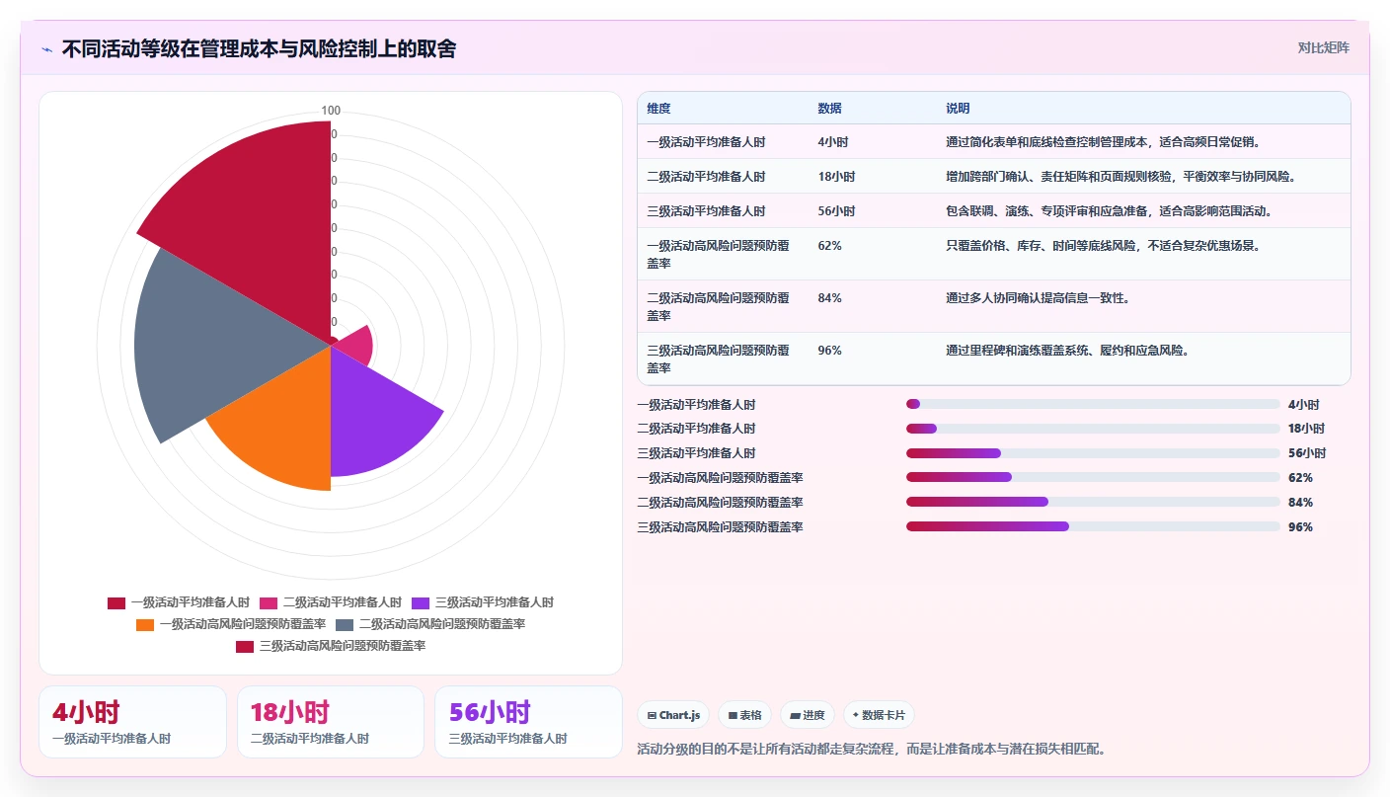Click the 56小时 cell in the table
This screenshot has height=797, width=1390.
pyautogui.click(x=836, y=211)
